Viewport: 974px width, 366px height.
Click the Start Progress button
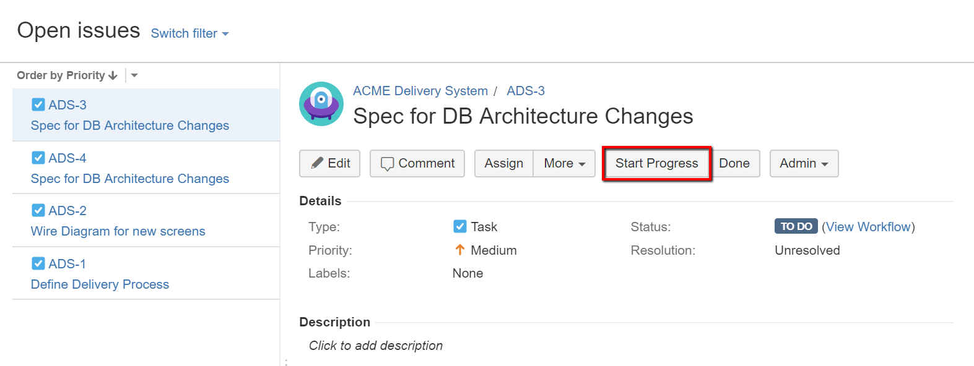tap(656, 163)
